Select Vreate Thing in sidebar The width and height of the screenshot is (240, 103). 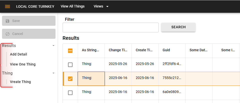click(20, 82)
